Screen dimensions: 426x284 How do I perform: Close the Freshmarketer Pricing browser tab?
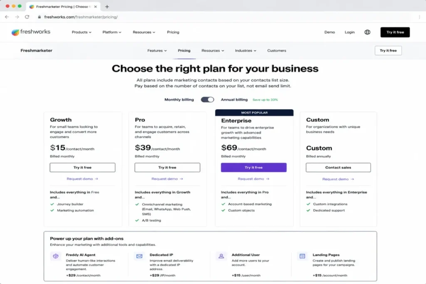tap(95, 7)
